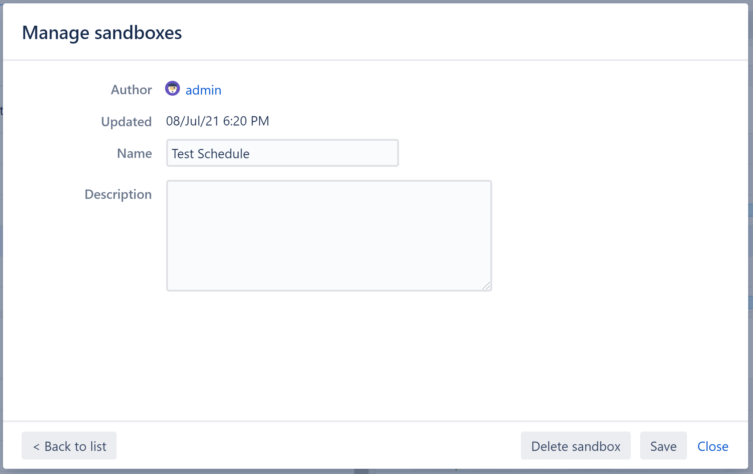The height and width of the screenshot is (474, 753).
Task: Click the Name field label
Action: (134, 153)
